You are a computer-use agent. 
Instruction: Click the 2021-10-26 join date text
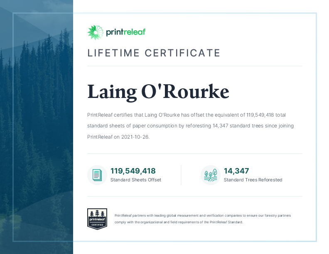click(x=135, y=137)
